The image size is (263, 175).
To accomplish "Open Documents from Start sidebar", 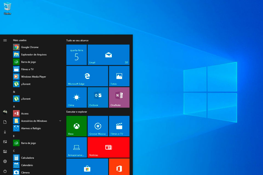I will [5, 122].
